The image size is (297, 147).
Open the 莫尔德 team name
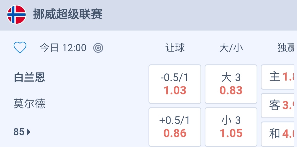[x=29, y=104]
